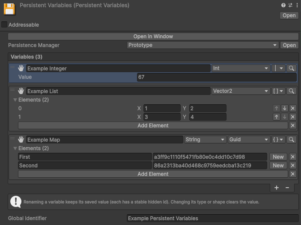
Task: Click the magnifier icon for Example List
Action: coord(292,91)
